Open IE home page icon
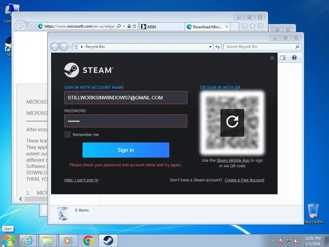The height and width of the screenshot is (247, 329). pos(245,26)
